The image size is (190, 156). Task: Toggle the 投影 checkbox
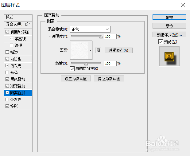pyautogui.click(x=7, y=106)
